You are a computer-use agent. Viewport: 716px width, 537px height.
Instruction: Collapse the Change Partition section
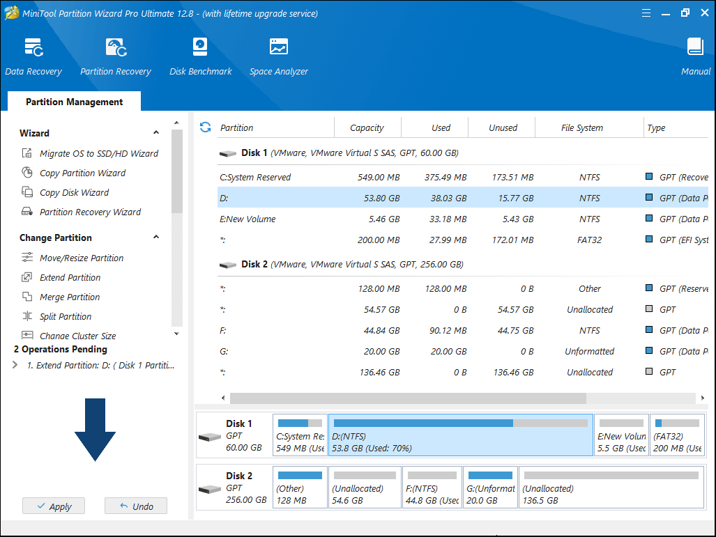click(x=156, y=237)
